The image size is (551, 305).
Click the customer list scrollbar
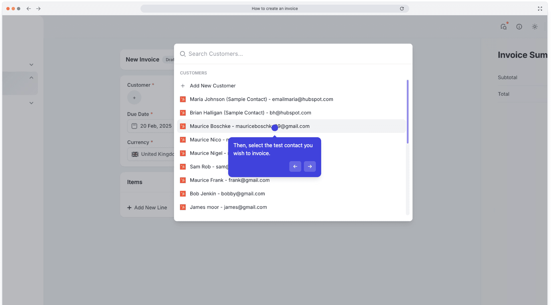tap(408, 112)
